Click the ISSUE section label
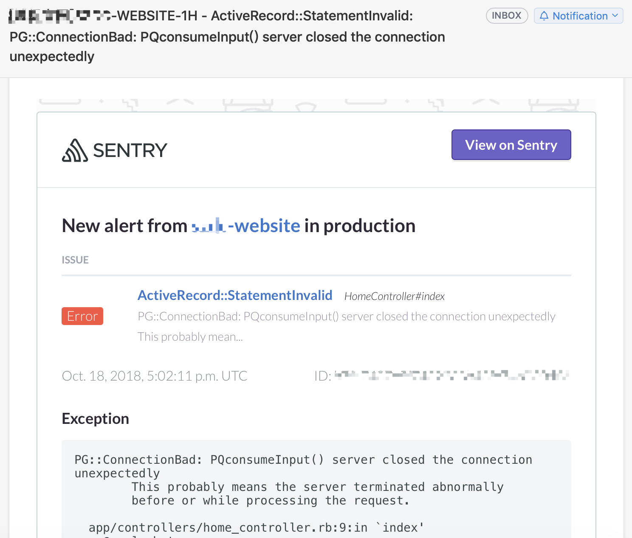Screen dimensions: 632x538 pos(75,260)
